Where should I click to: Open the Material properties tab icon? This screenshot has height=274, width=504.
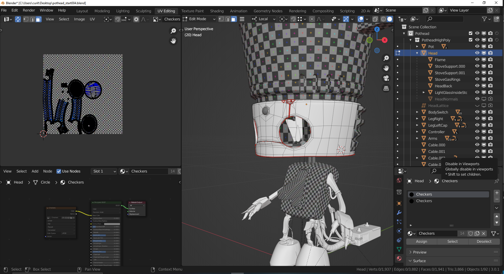(399, 259)
